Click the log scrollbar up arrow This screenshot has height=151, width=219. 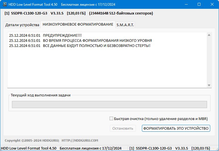tap(209, 35)
